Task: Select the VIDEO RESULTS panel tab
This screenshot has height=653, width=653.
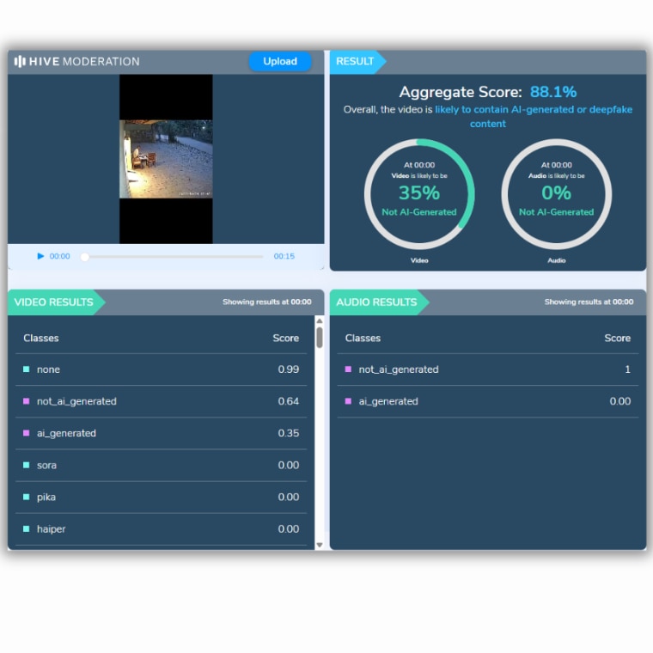Action: tap(54, 302)
